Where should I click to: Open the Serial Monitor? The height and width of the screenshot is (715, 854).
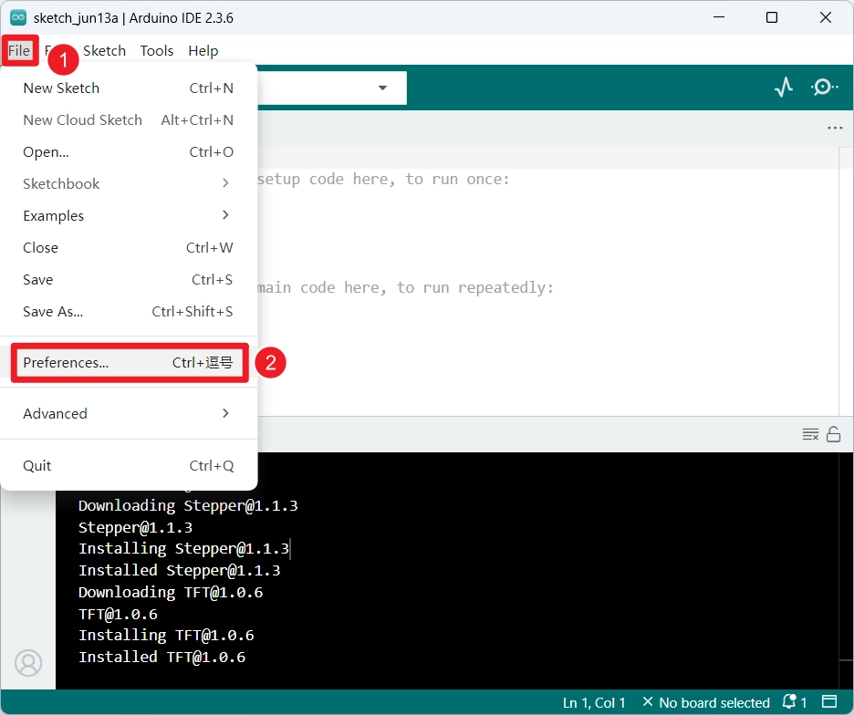[x=824, y=88]
